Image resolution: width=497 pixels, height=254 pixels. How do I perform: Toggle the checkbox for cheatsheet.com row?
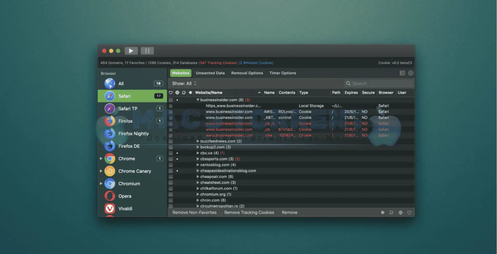[171, 182]
